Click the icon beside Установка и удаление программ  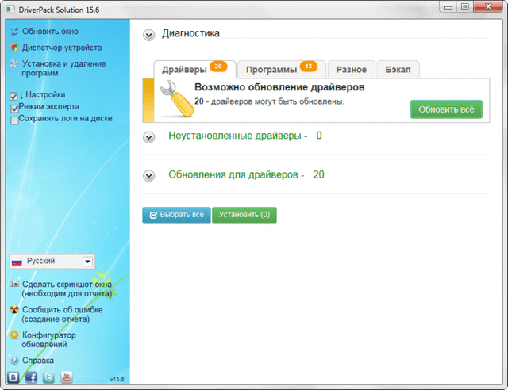click(x=14, y=63)
